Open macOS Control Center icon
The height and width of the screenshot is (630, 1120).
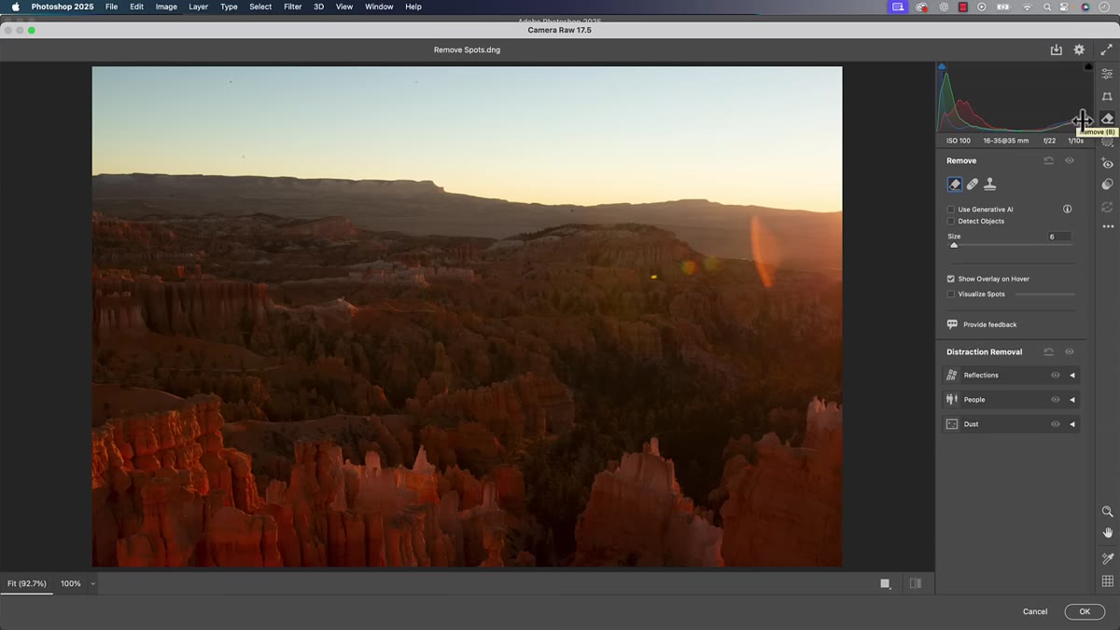(1066, 7)
